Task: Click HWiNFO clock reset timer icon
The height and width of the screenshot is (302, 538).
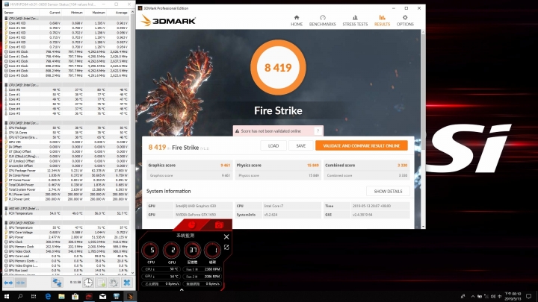Action: [88, 283]
